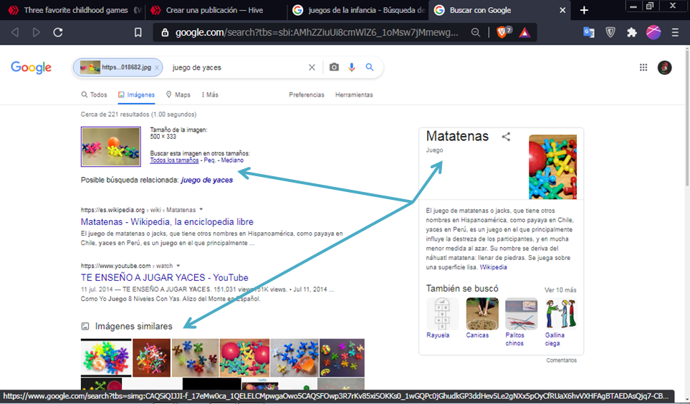Image resolution: width=690 pixels, height=404 pixels.
Task: Submit search with the blue magnifier icon
Action: (x=370, y=67)
